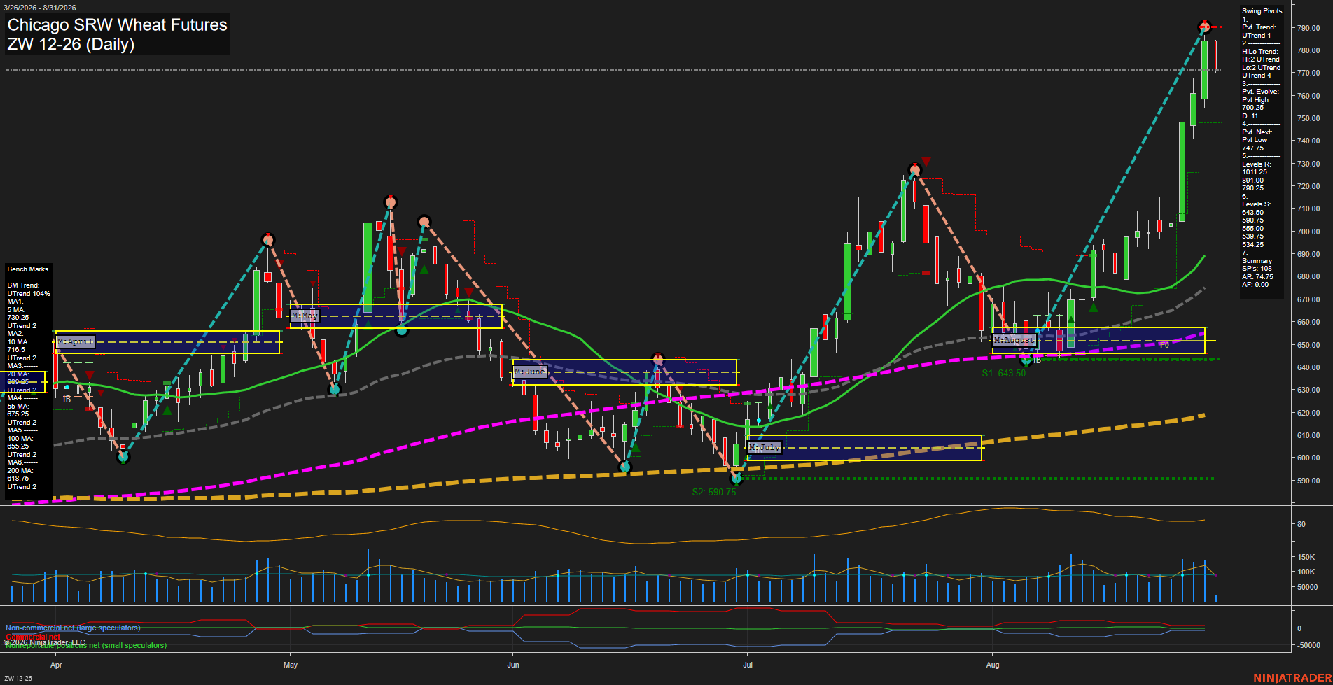Click the Jun label on time axis
Image resolution: width=1333 pixels, height=685 pixels.
click(x=513, y=665)
